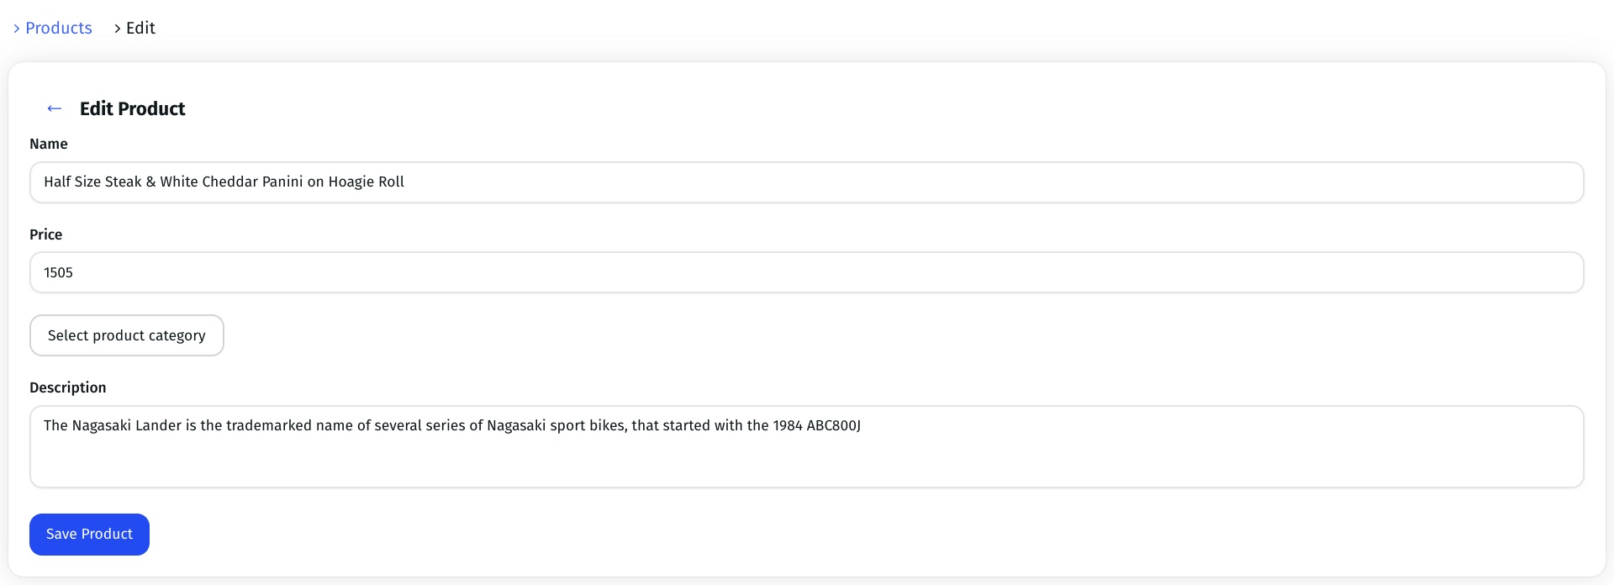
Task: Select the Edit breadcrumb item
Action: pyautogui.click(x=140, y=28)
